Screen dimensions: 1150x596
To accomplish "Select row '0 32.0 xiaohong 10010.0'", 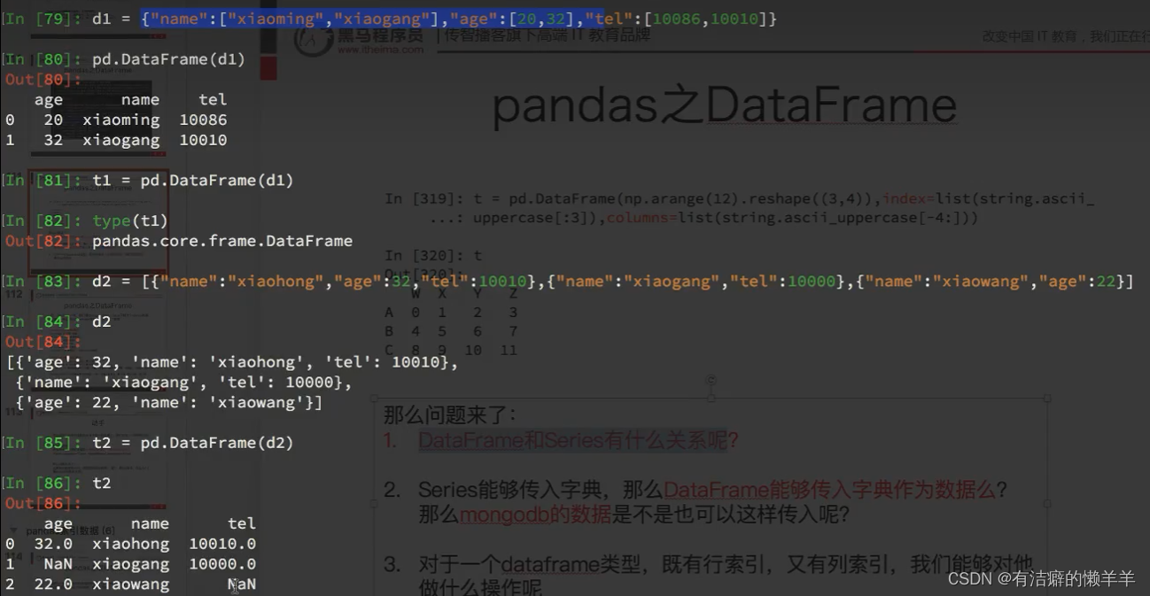I will (x=130, y=544).
